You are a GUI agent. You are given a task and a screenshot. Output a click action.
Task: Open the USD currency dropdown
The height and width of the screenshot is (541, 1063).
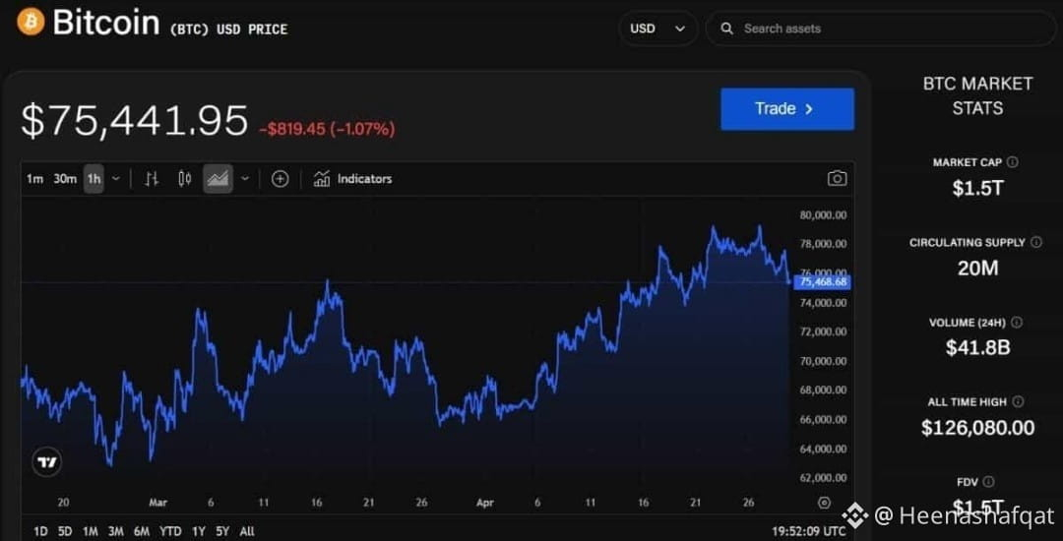tap(657, 29)
